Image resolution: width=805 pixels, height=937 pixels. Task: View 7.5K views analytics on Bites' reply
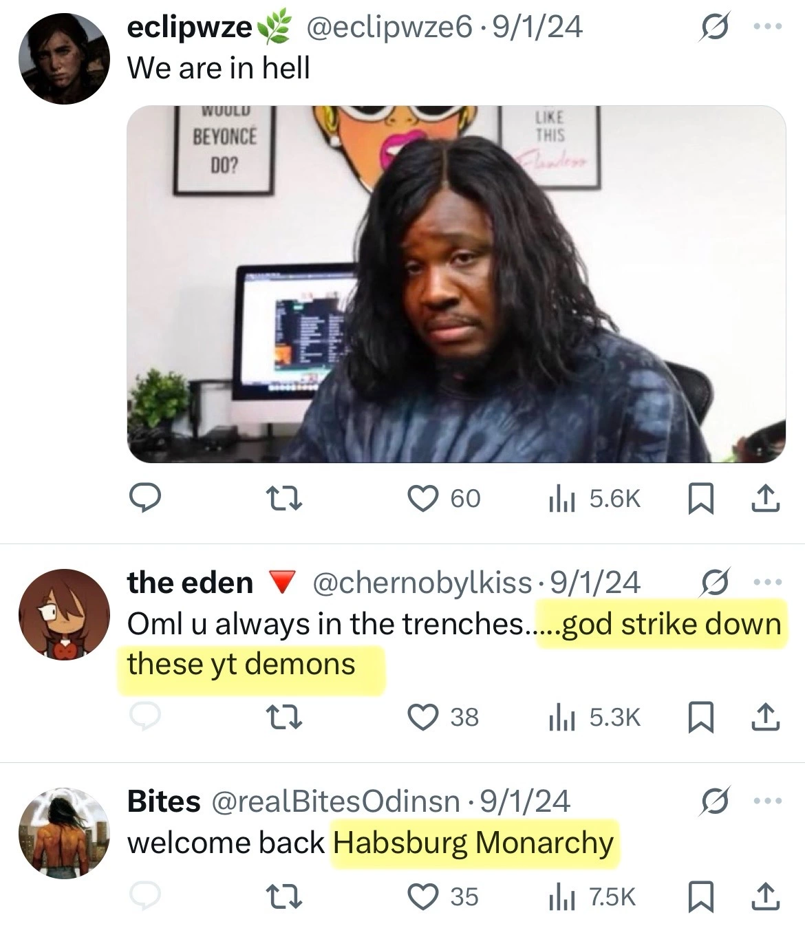pyautogui.click(x=592, y=896)
